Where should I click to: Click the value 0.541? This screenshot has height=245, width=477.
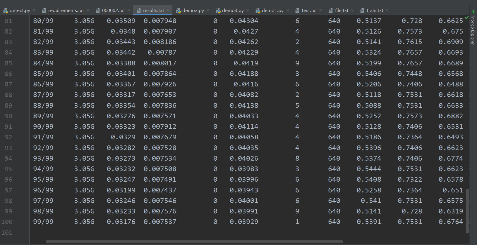pyautogui.click(x=371, y=201)
